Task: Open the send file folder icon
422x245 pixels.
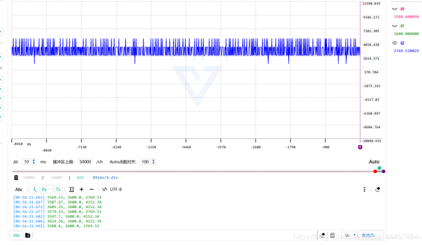Action: click(x=27, y=235)
